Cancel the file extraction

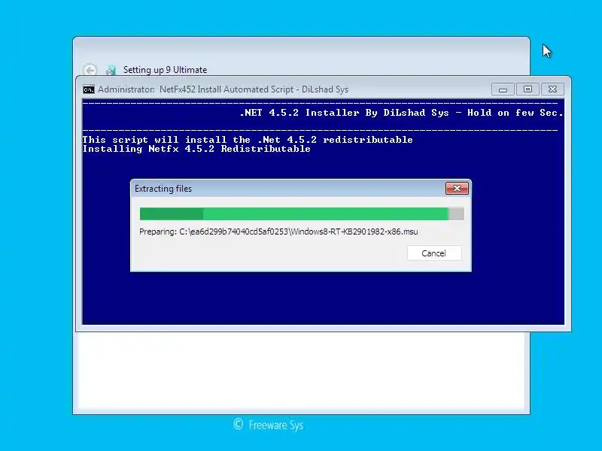click(x=434, y=253)
